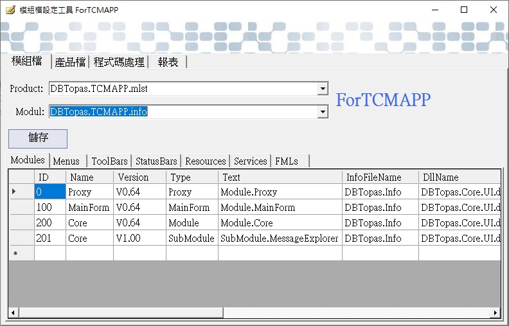509x326 pixels.
Task: Switch to the 產品檔 tab
Action: coord(70,62)
